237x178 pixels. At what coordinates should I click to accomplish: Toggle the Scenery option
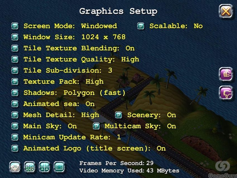coord(119,115)
